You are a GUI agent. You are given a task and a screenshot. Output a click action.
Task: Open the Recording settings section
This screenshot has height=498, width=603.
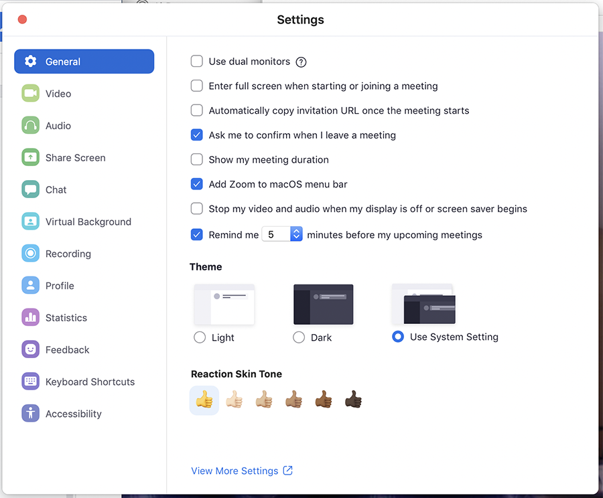(x=68, y=254)
